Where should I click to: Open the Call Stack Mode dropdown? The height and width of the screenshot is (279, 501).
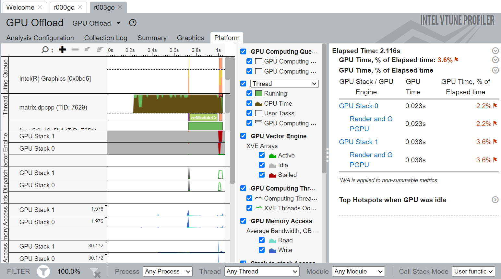473,272
